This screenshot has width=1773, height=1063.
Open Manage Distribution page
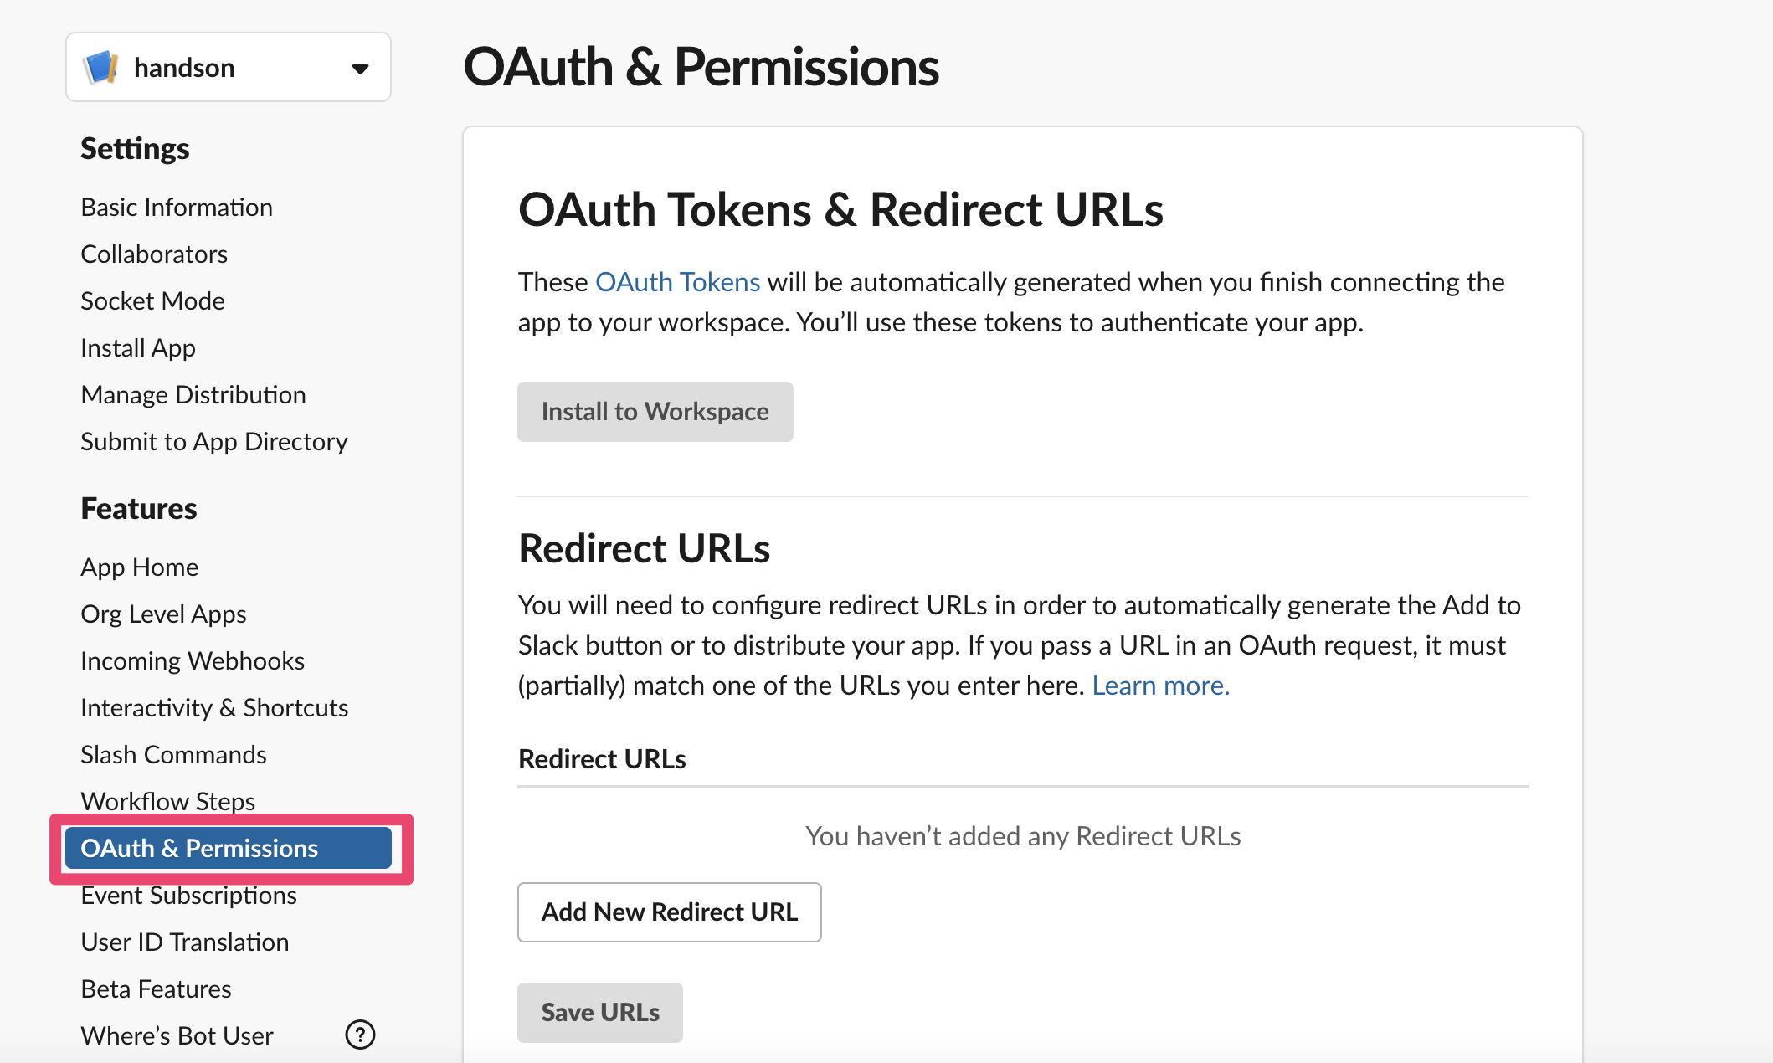193,394
